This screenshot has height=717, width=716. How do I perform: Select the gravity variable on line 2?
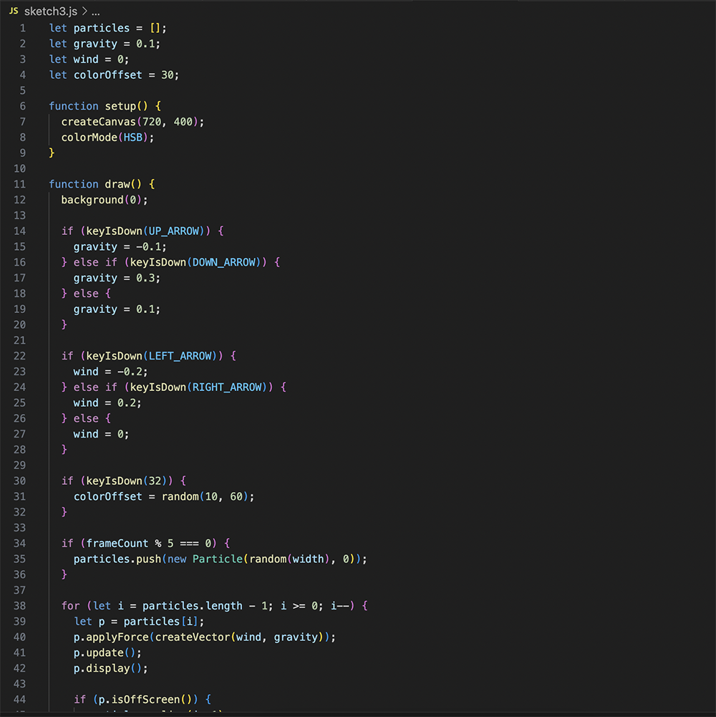(x=95, y=43)
